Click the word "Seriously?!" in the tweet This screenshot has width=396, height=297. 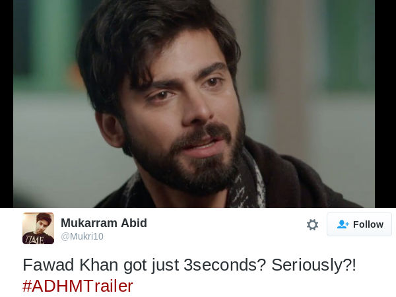tap(313, 265)
